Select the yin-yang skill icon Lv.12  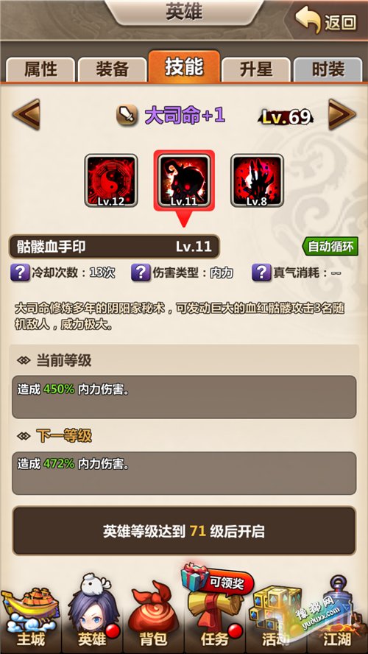tap(111, 180)
